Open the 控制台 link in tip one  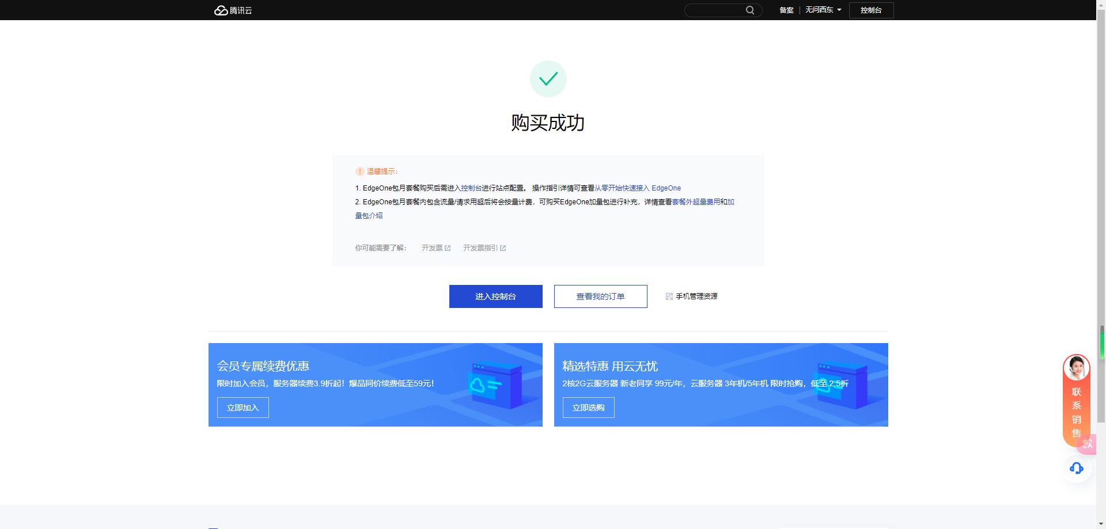[x=471, y=188]
